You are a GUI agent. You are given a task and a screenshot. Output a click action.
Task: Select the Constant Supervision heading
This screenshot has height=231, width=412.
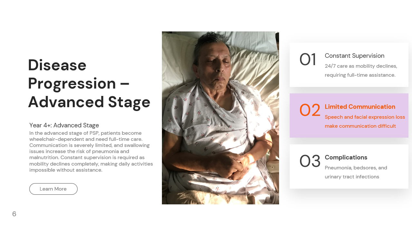354,56
